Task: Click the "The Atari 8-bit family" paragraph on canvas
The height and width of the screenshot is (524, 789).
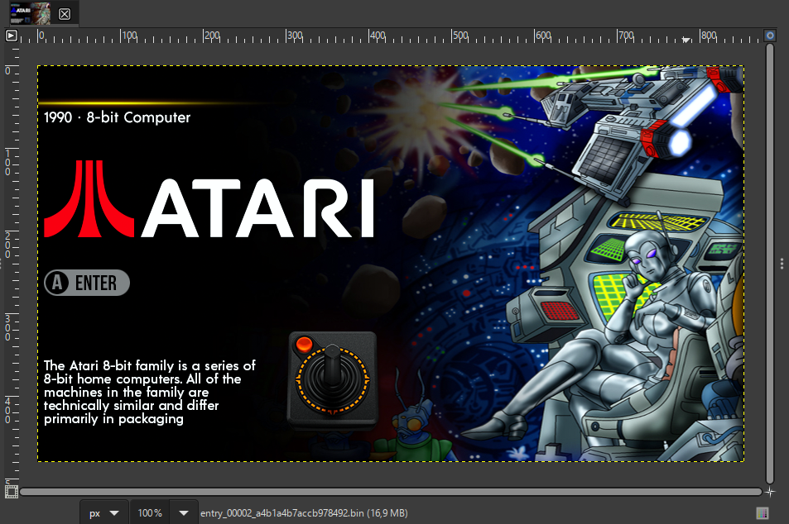Action: [150, 392]
